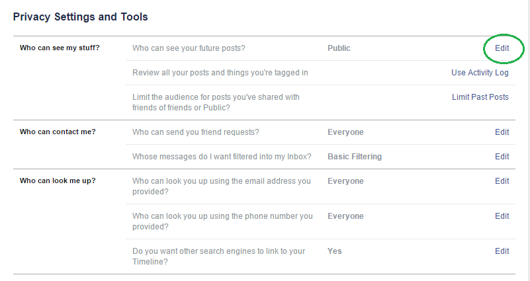530x281 pixels.
Task: Click the "Who can contact me?" section header
Action: (x=58, y=132)
